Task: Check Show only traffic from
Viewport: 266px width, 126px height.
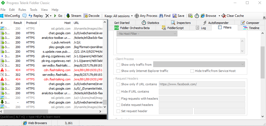Action: pyautogui.click(x=118, y=65)
